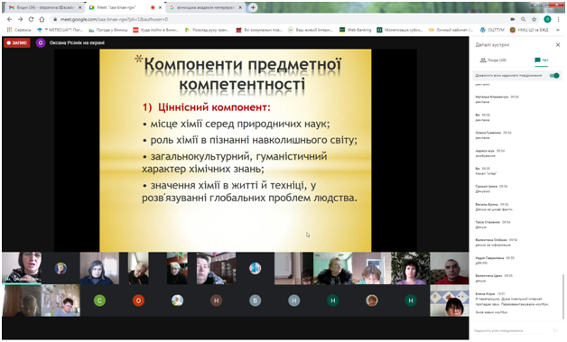
Task: Click the Ціннісний компонент heading on slide
Action: tap(207, 107)
